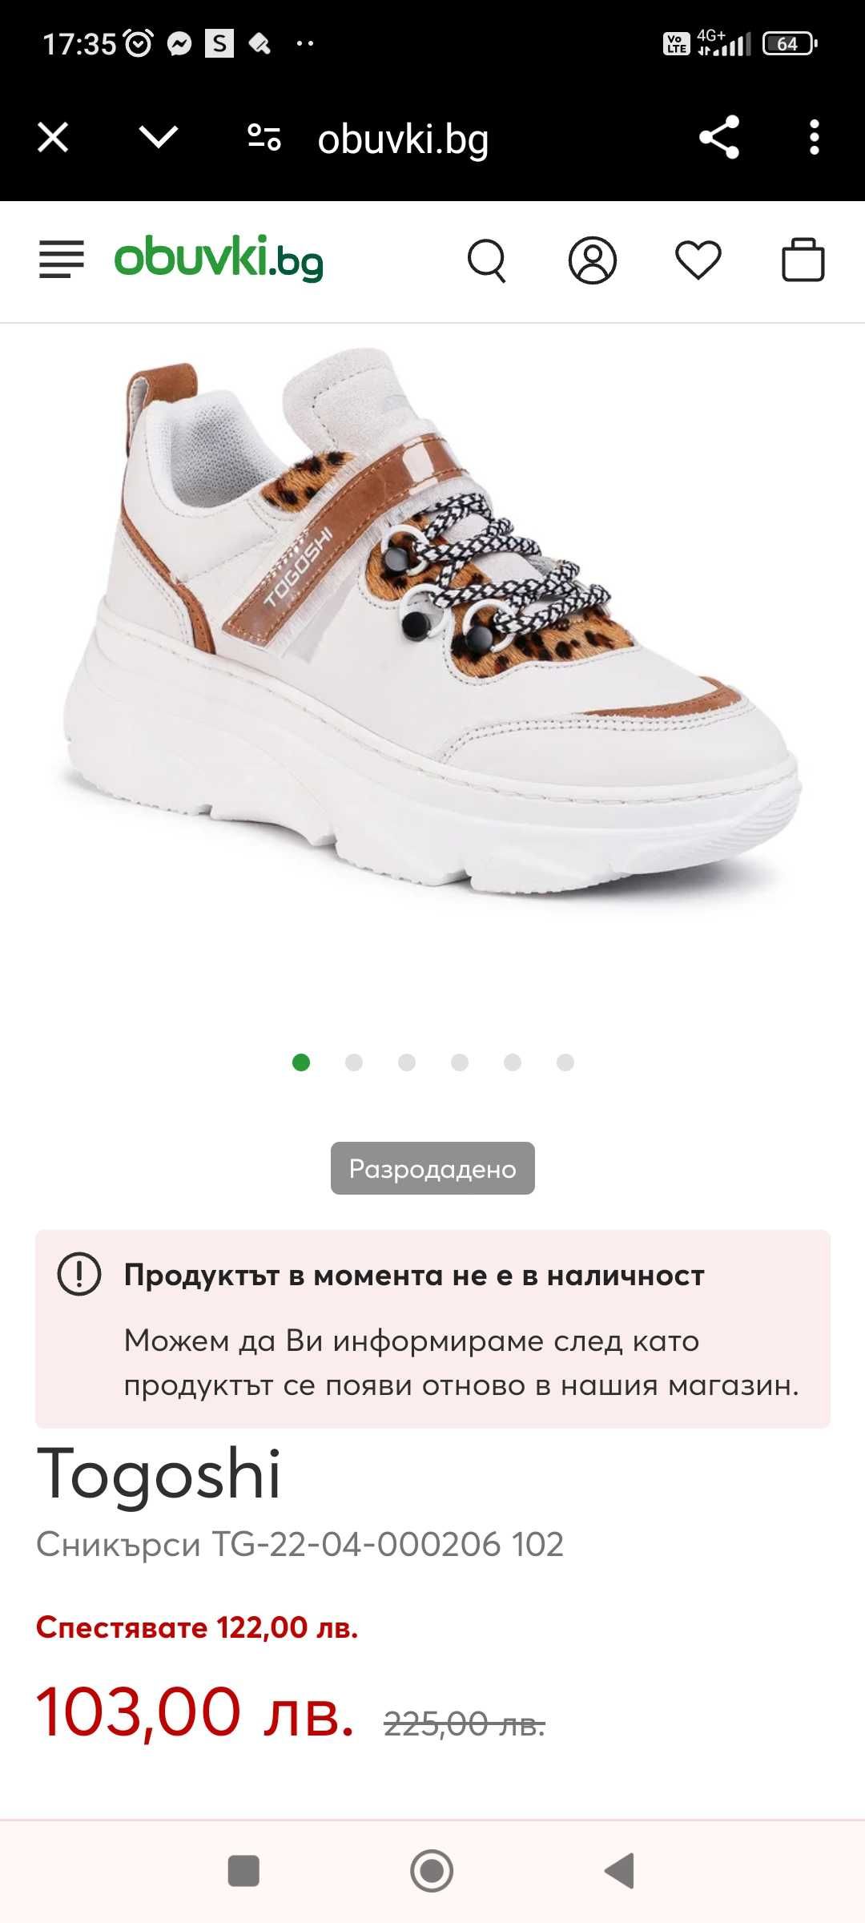Open the hamburger menu on obuvki.bg
The height and width of the screenshot is (1923, 865).
click(62, 260)
